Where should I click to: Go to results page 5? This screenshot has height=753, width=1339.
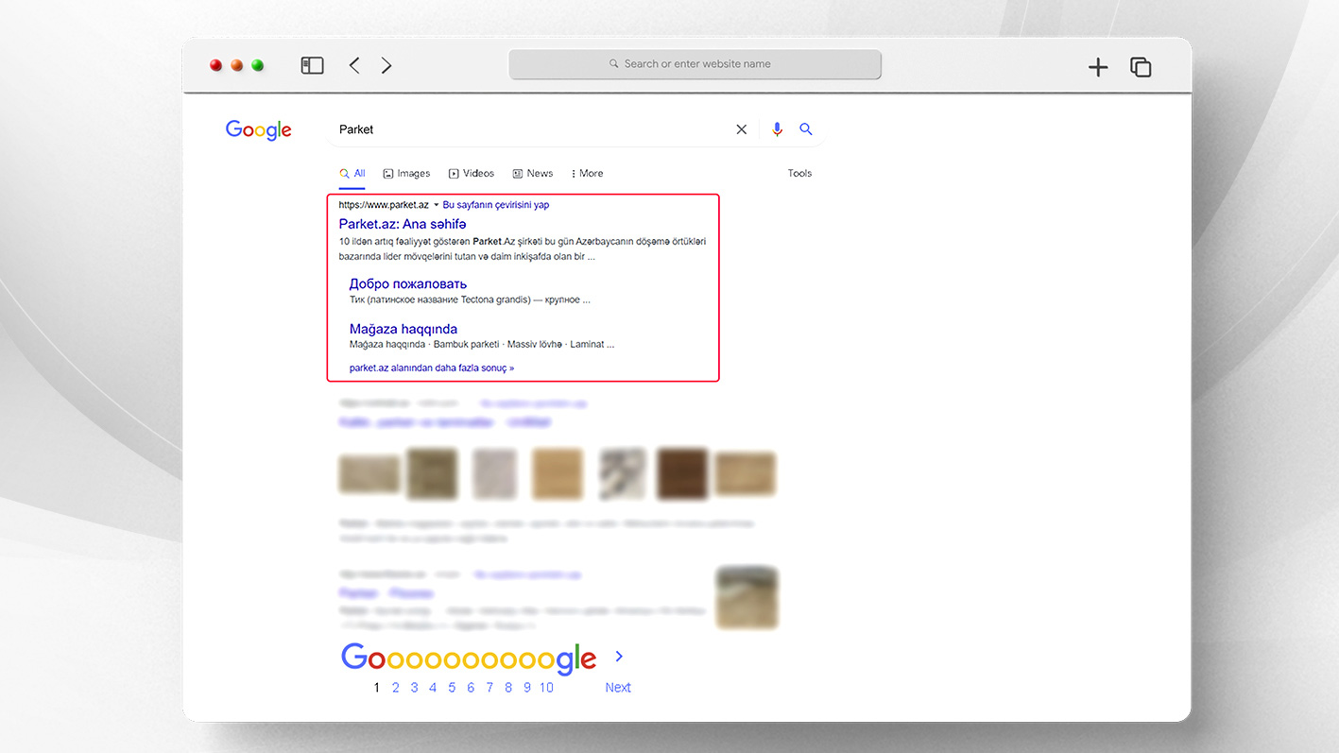coord(452,688)
